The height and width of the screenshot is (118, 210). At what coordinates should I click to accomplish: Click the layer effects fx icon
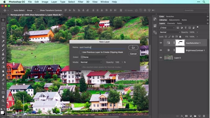(x=182, y=116)
